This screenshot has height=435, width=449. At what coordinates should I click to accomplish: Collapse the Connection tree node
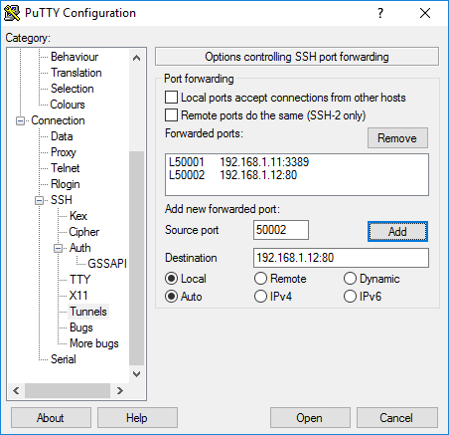tap(20, 120)
